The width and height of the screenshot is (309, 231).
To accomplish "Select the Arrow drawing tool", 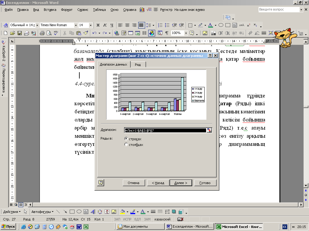I will click(x=65, y=211).
